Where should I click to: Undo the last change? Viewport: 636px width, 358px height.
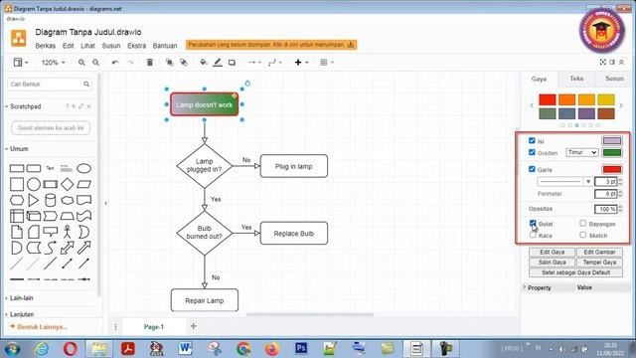pyautogui.click(x=115, y=63)
